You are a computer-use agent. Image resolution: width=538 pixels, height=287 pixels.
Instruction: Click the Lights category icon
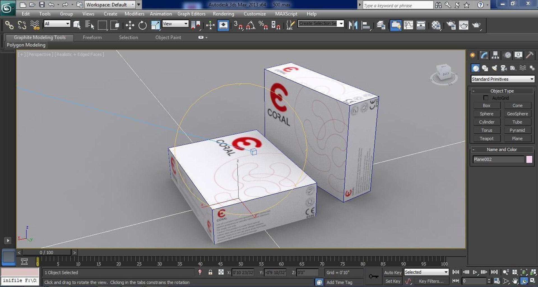(x=494, y=68)
